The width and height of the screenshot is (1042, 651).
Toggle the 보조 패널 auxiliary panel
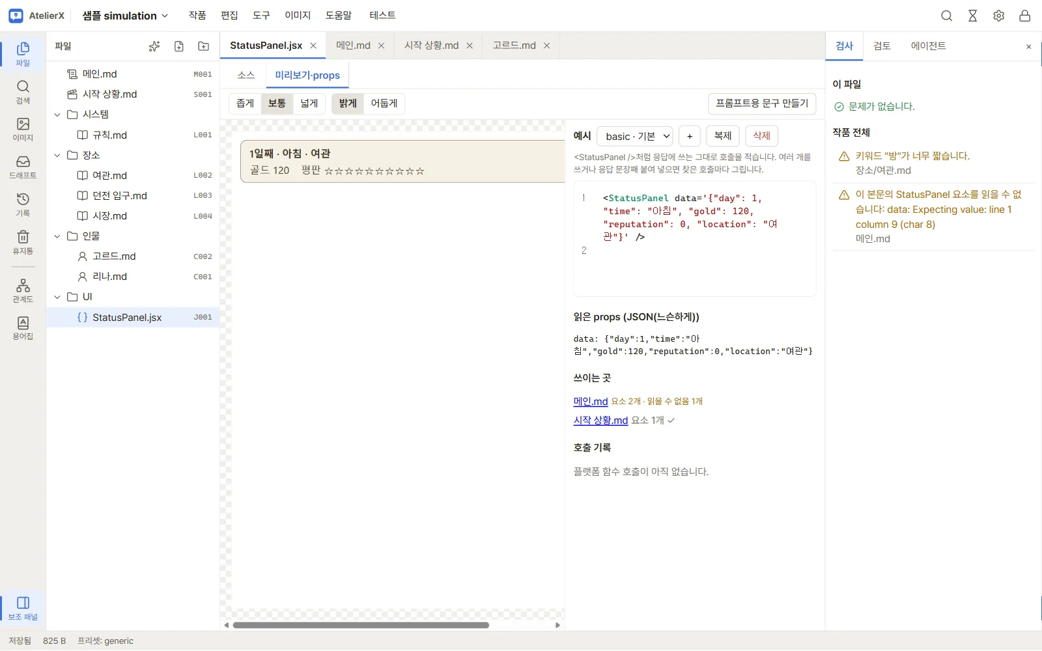point(23,608)
